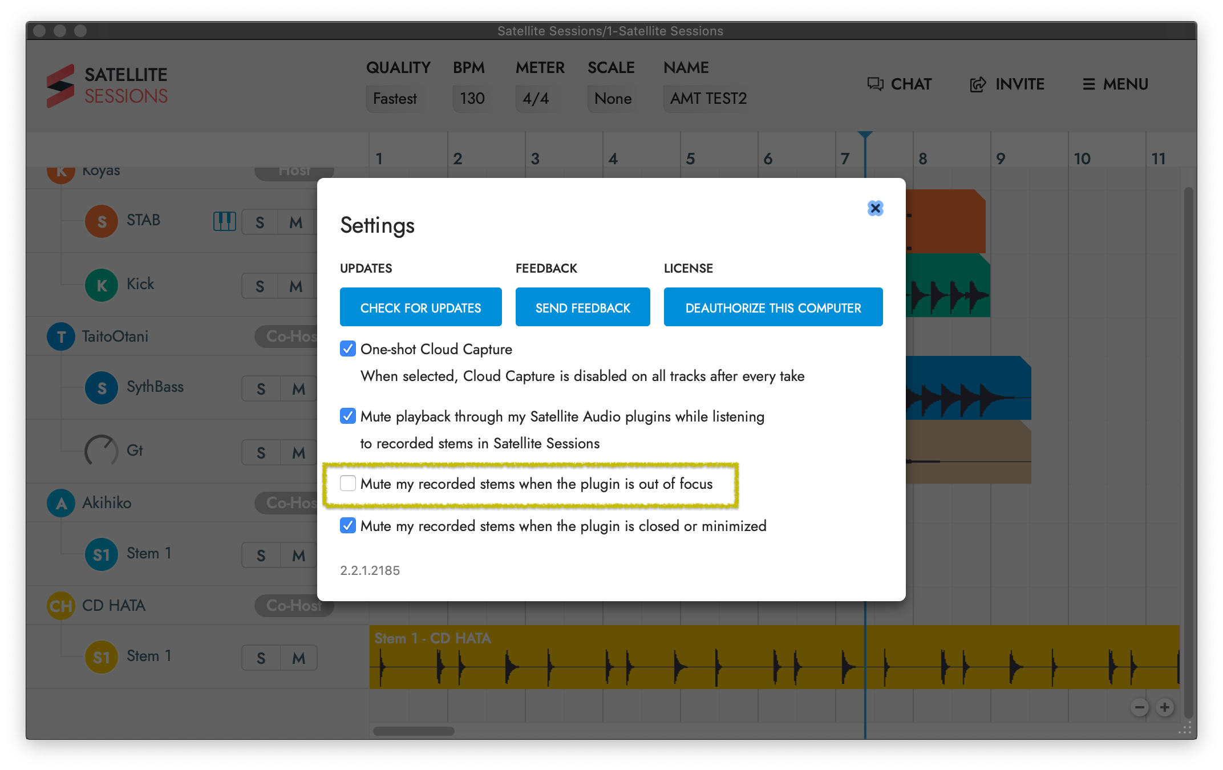
Task: Click the Invite share icon
Action: coord(978,84)
